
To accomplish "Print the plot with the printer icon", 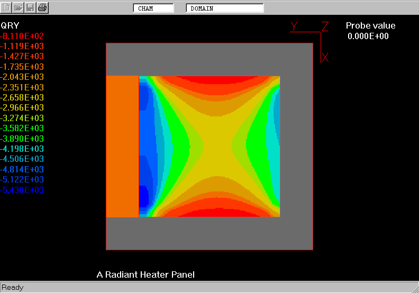I will click(42, 7).
